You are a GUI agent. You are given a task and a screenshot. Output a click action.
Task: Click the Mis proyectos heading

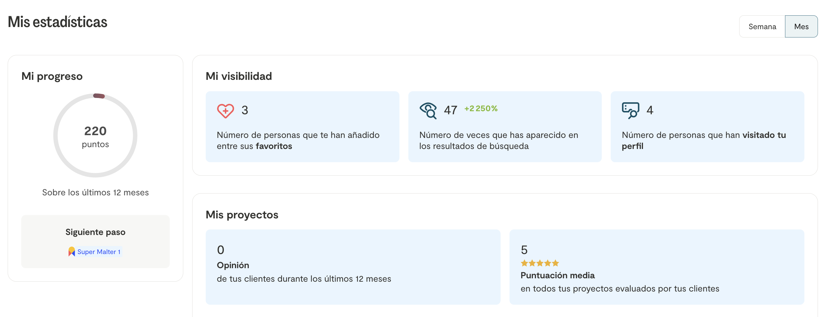tap(242, 215)
